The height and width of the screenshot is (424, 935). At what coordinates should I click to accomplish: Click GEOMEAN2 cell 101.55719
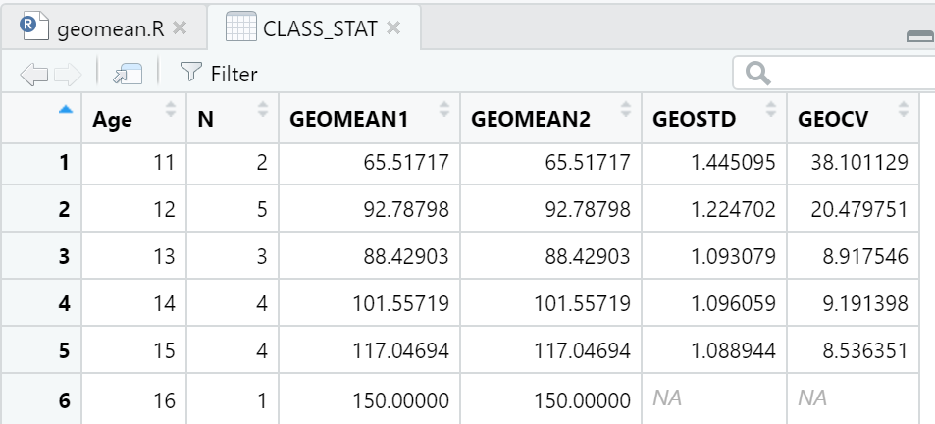550,304
